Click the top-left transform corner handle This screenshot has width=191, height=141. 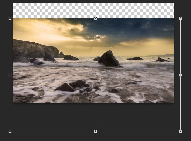tap(10, 18)
